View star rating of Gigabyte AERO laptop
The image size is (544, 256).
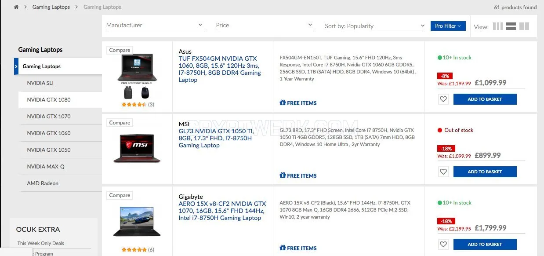[x=134, y=249]
